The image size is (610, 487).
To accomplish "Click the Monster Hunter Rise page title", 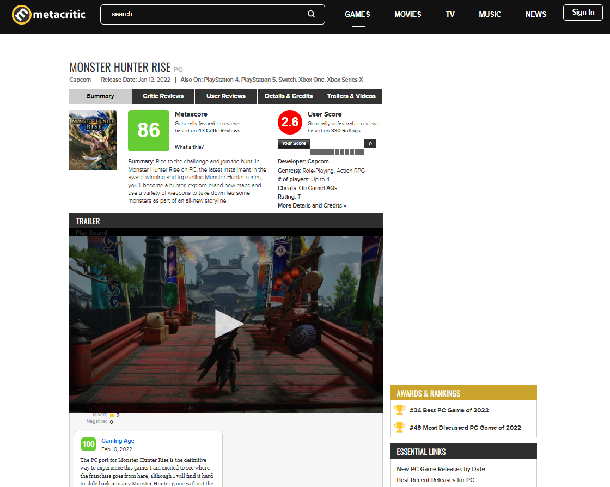I will [120, 68].
